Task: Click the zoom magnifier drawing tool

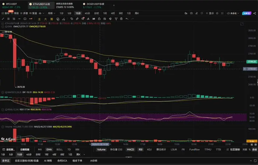Action: (83, 19)
